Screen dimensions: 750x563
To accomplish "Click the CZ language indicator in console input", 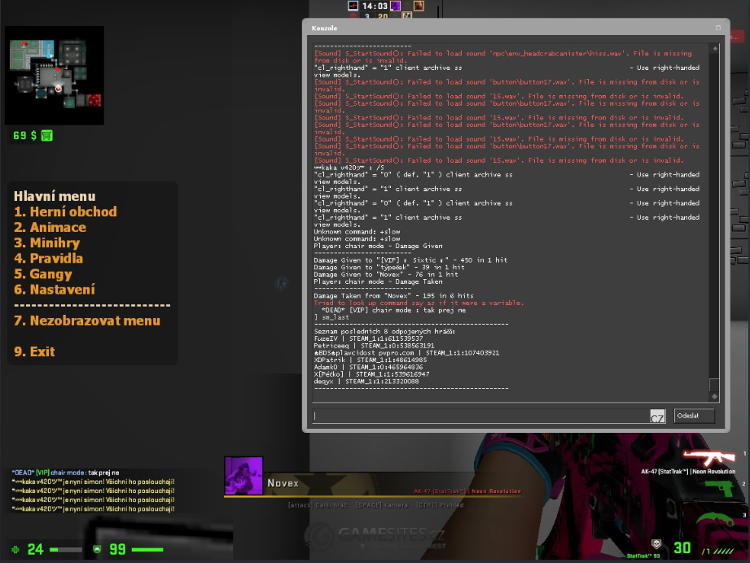I will pos(657,417).
